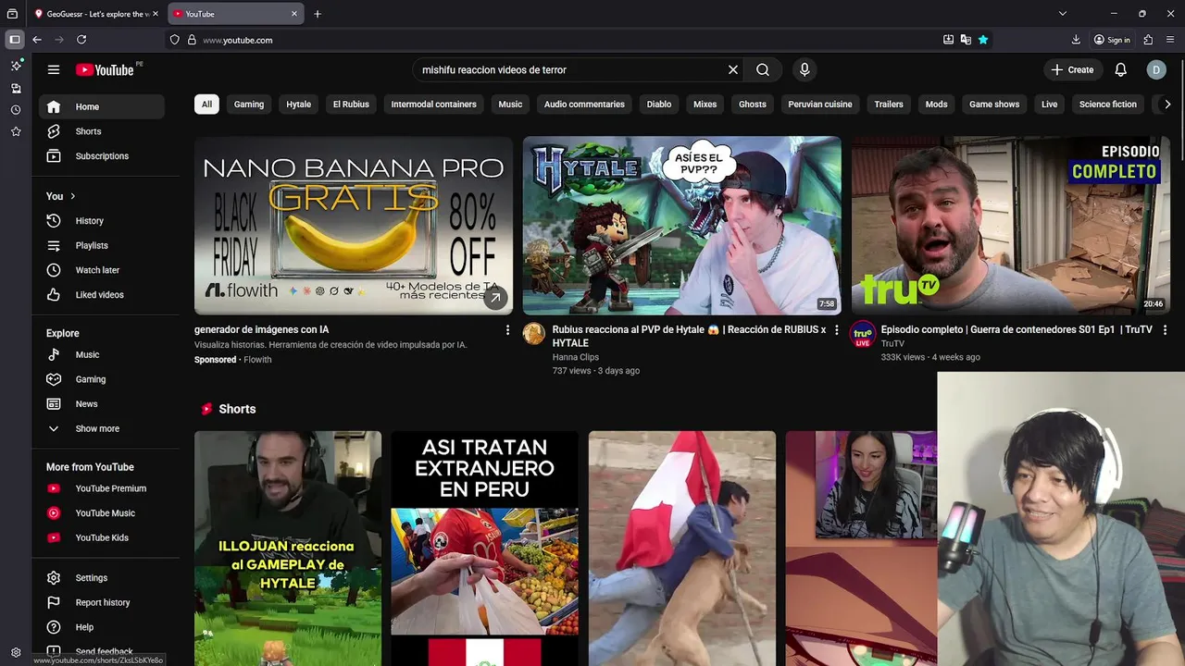Click the address bar URL

click(x=238, y=40)
